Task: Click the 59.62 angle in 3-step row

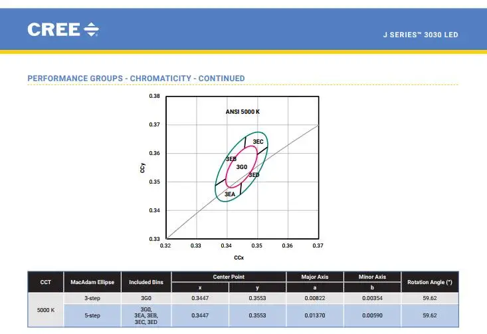Action: [430, 298]
